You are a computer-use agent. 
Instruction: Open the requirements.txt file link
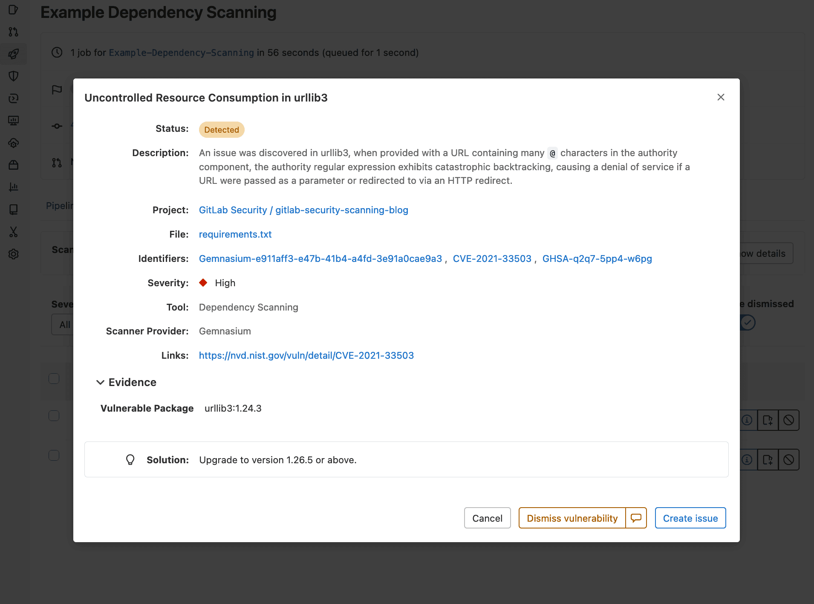point(235,234)
